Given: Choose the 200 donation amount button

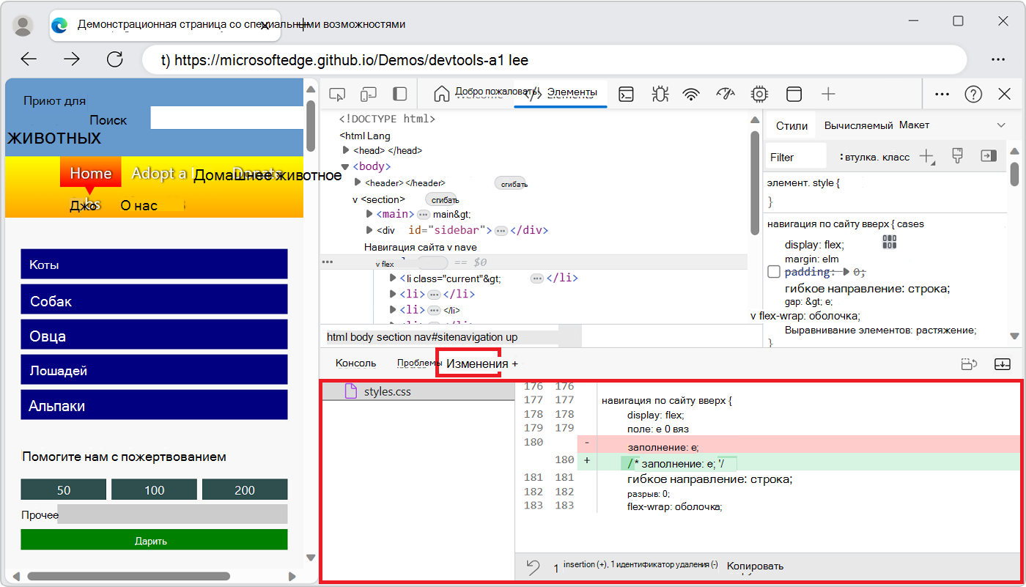Looking at the screenshot, I should pyautogui.click(x=245, y=490).
